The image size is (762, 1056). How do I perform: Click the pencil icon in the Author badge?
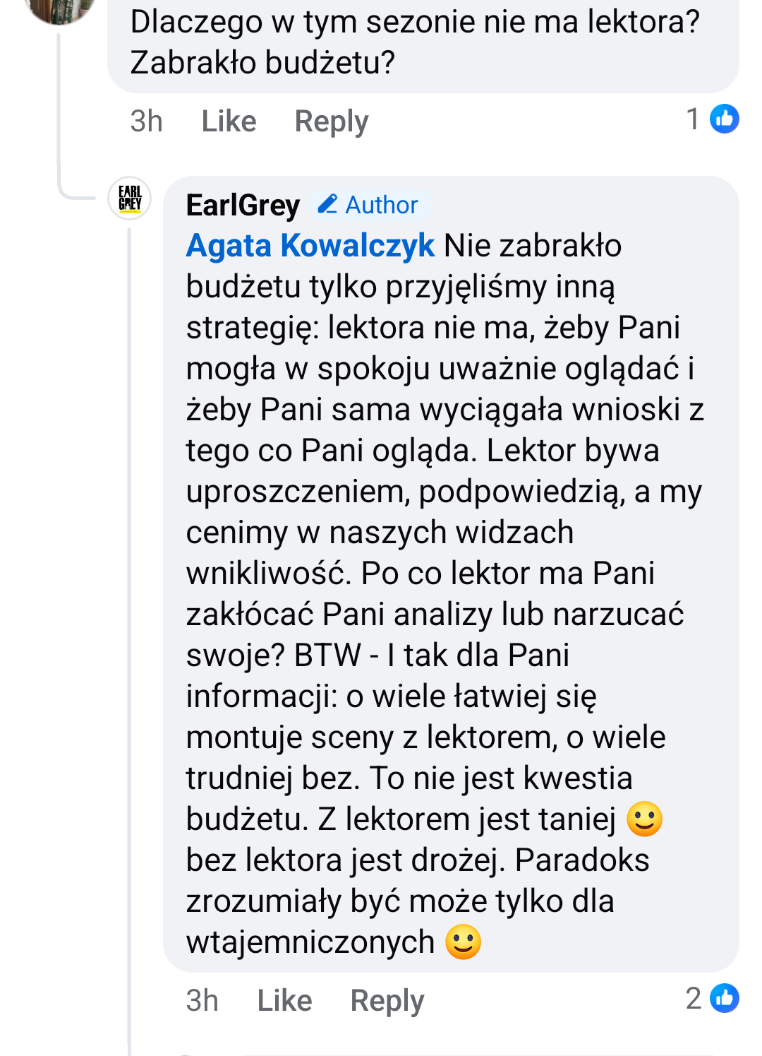tap(327, 204)
